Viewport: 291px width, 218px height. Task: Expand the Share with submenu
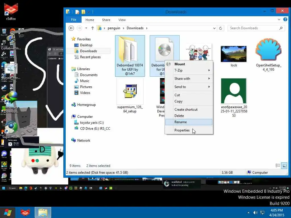pyautogui.click(x=189, y=79)
